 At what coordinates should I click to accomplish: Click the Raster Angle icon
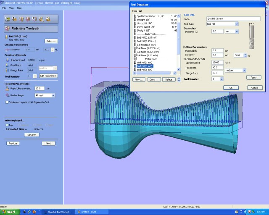[x=8, y=95]
